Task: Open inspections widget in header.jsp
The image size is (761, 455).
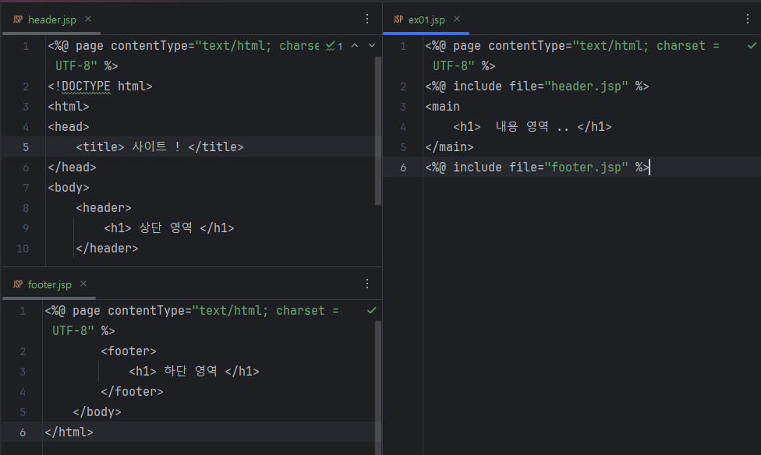Action: click(x=334, y=46)
